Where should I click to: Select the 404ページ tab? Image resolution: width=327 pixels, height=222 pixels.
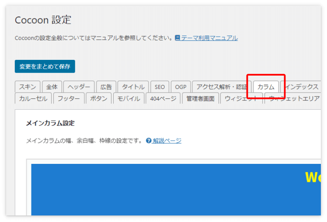[x=163, y=98]
